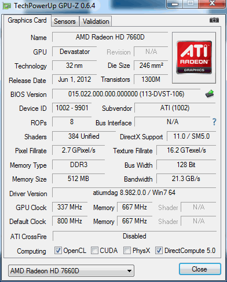Click the Pixel Fillrate value 2.7 GPixel/s
Image resolution: width=227 pixels, height=282 pixels.
79,150
